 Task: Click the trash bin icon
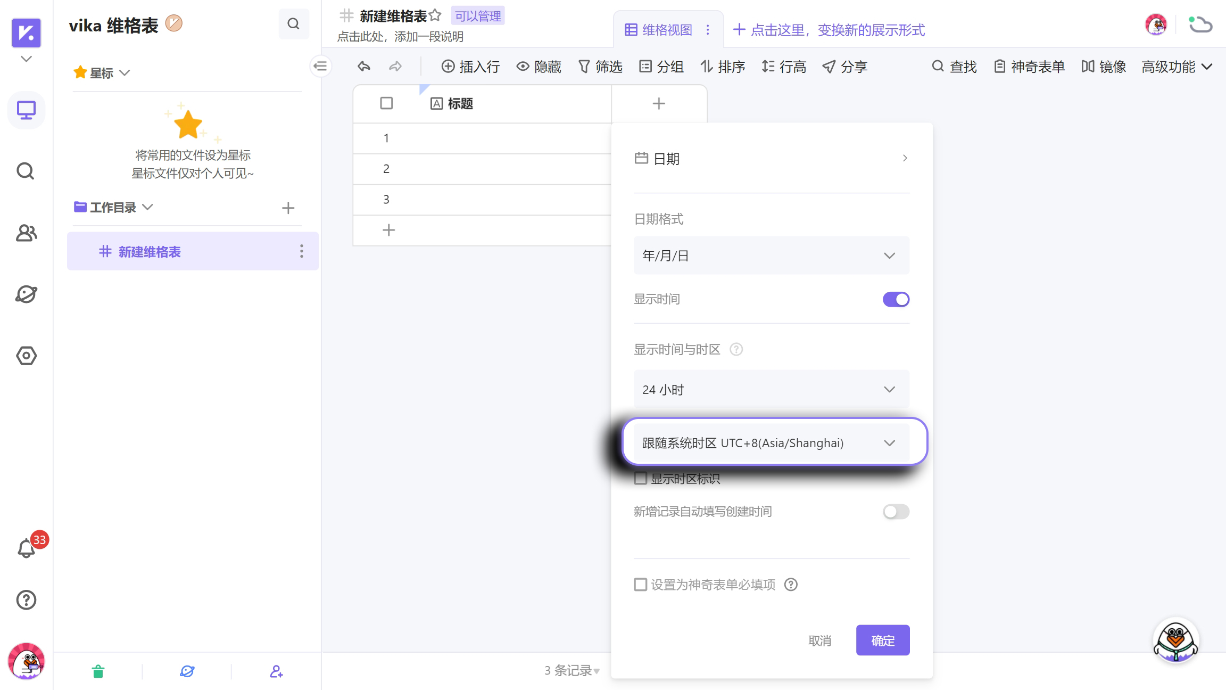click(x=98, y=671)
